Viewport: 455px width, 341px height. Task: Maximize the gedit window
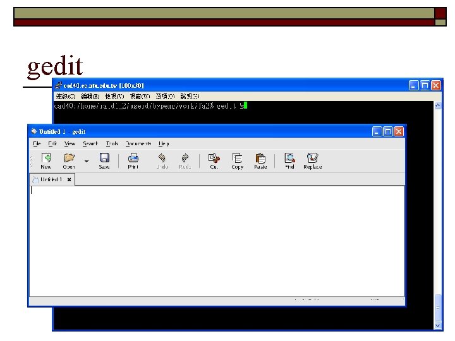click(387, 131)
